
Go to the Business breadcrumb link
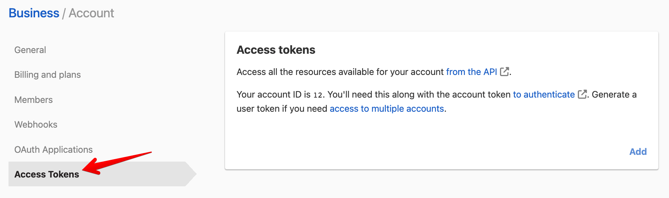point(34,13)
